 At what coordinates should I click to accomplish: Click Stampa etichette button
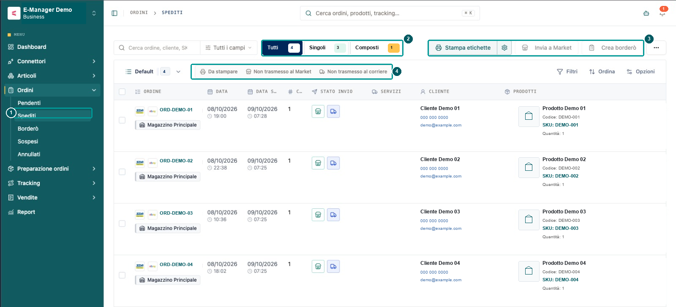(463, 48)
